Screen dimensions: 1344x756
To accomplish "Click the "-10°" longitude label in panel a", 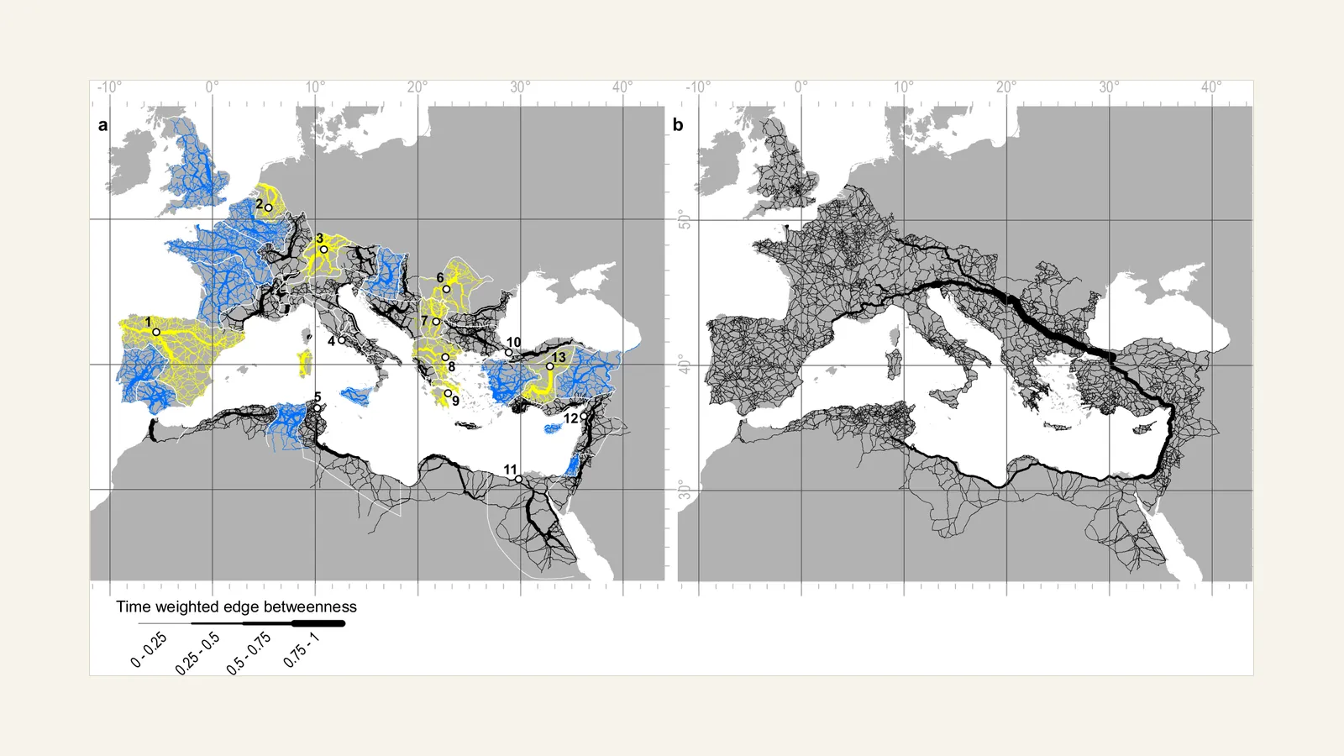I will tap(109, 87).
